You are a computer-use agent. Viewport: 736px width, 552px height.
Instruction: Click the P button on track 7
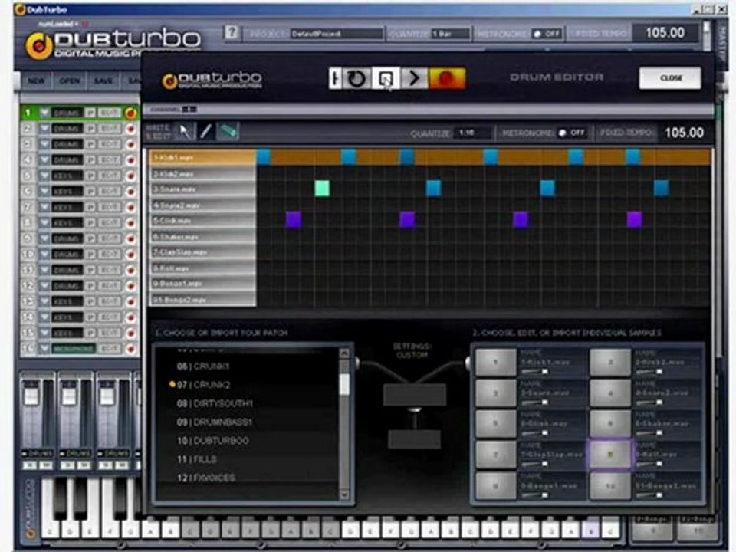(90, 207)
